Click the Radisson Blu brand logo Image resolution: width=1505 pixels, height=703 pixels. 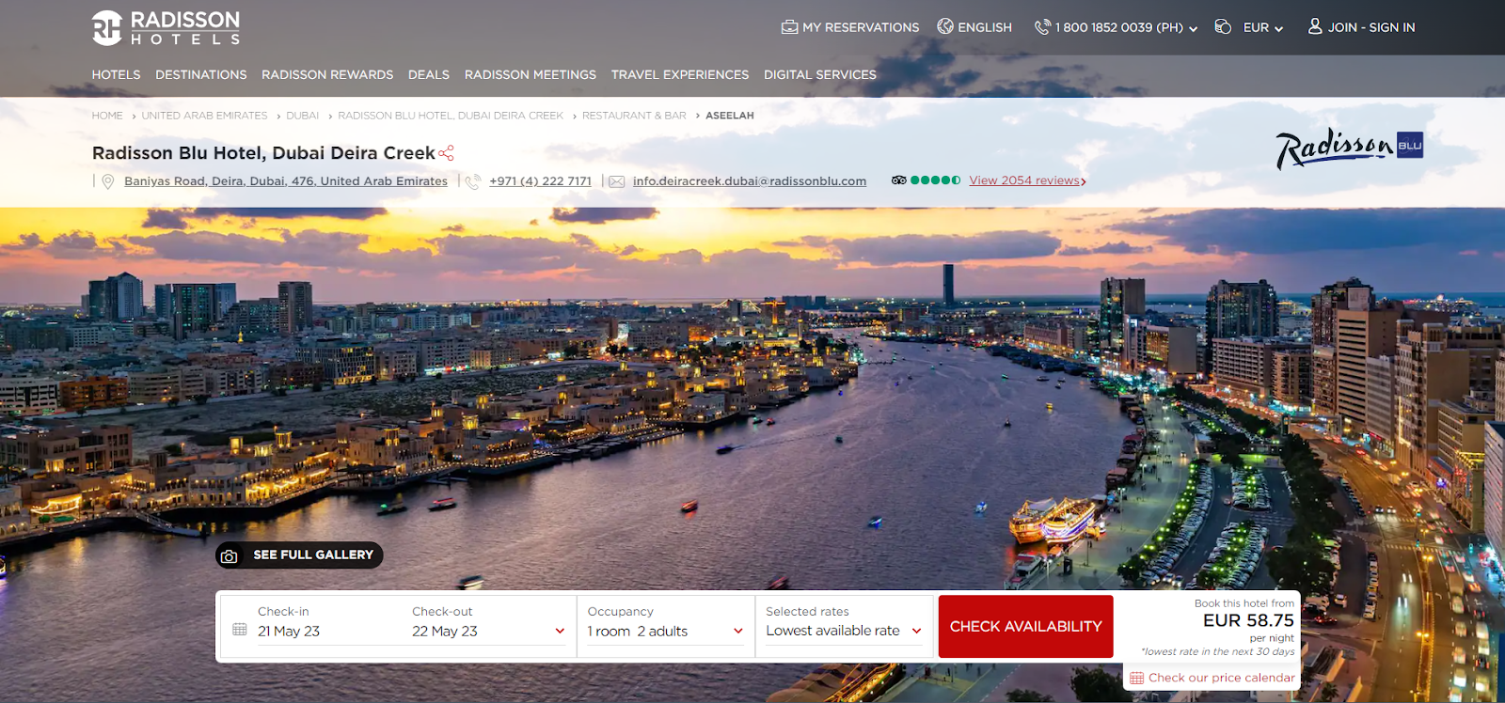[x=1349, y=148]
